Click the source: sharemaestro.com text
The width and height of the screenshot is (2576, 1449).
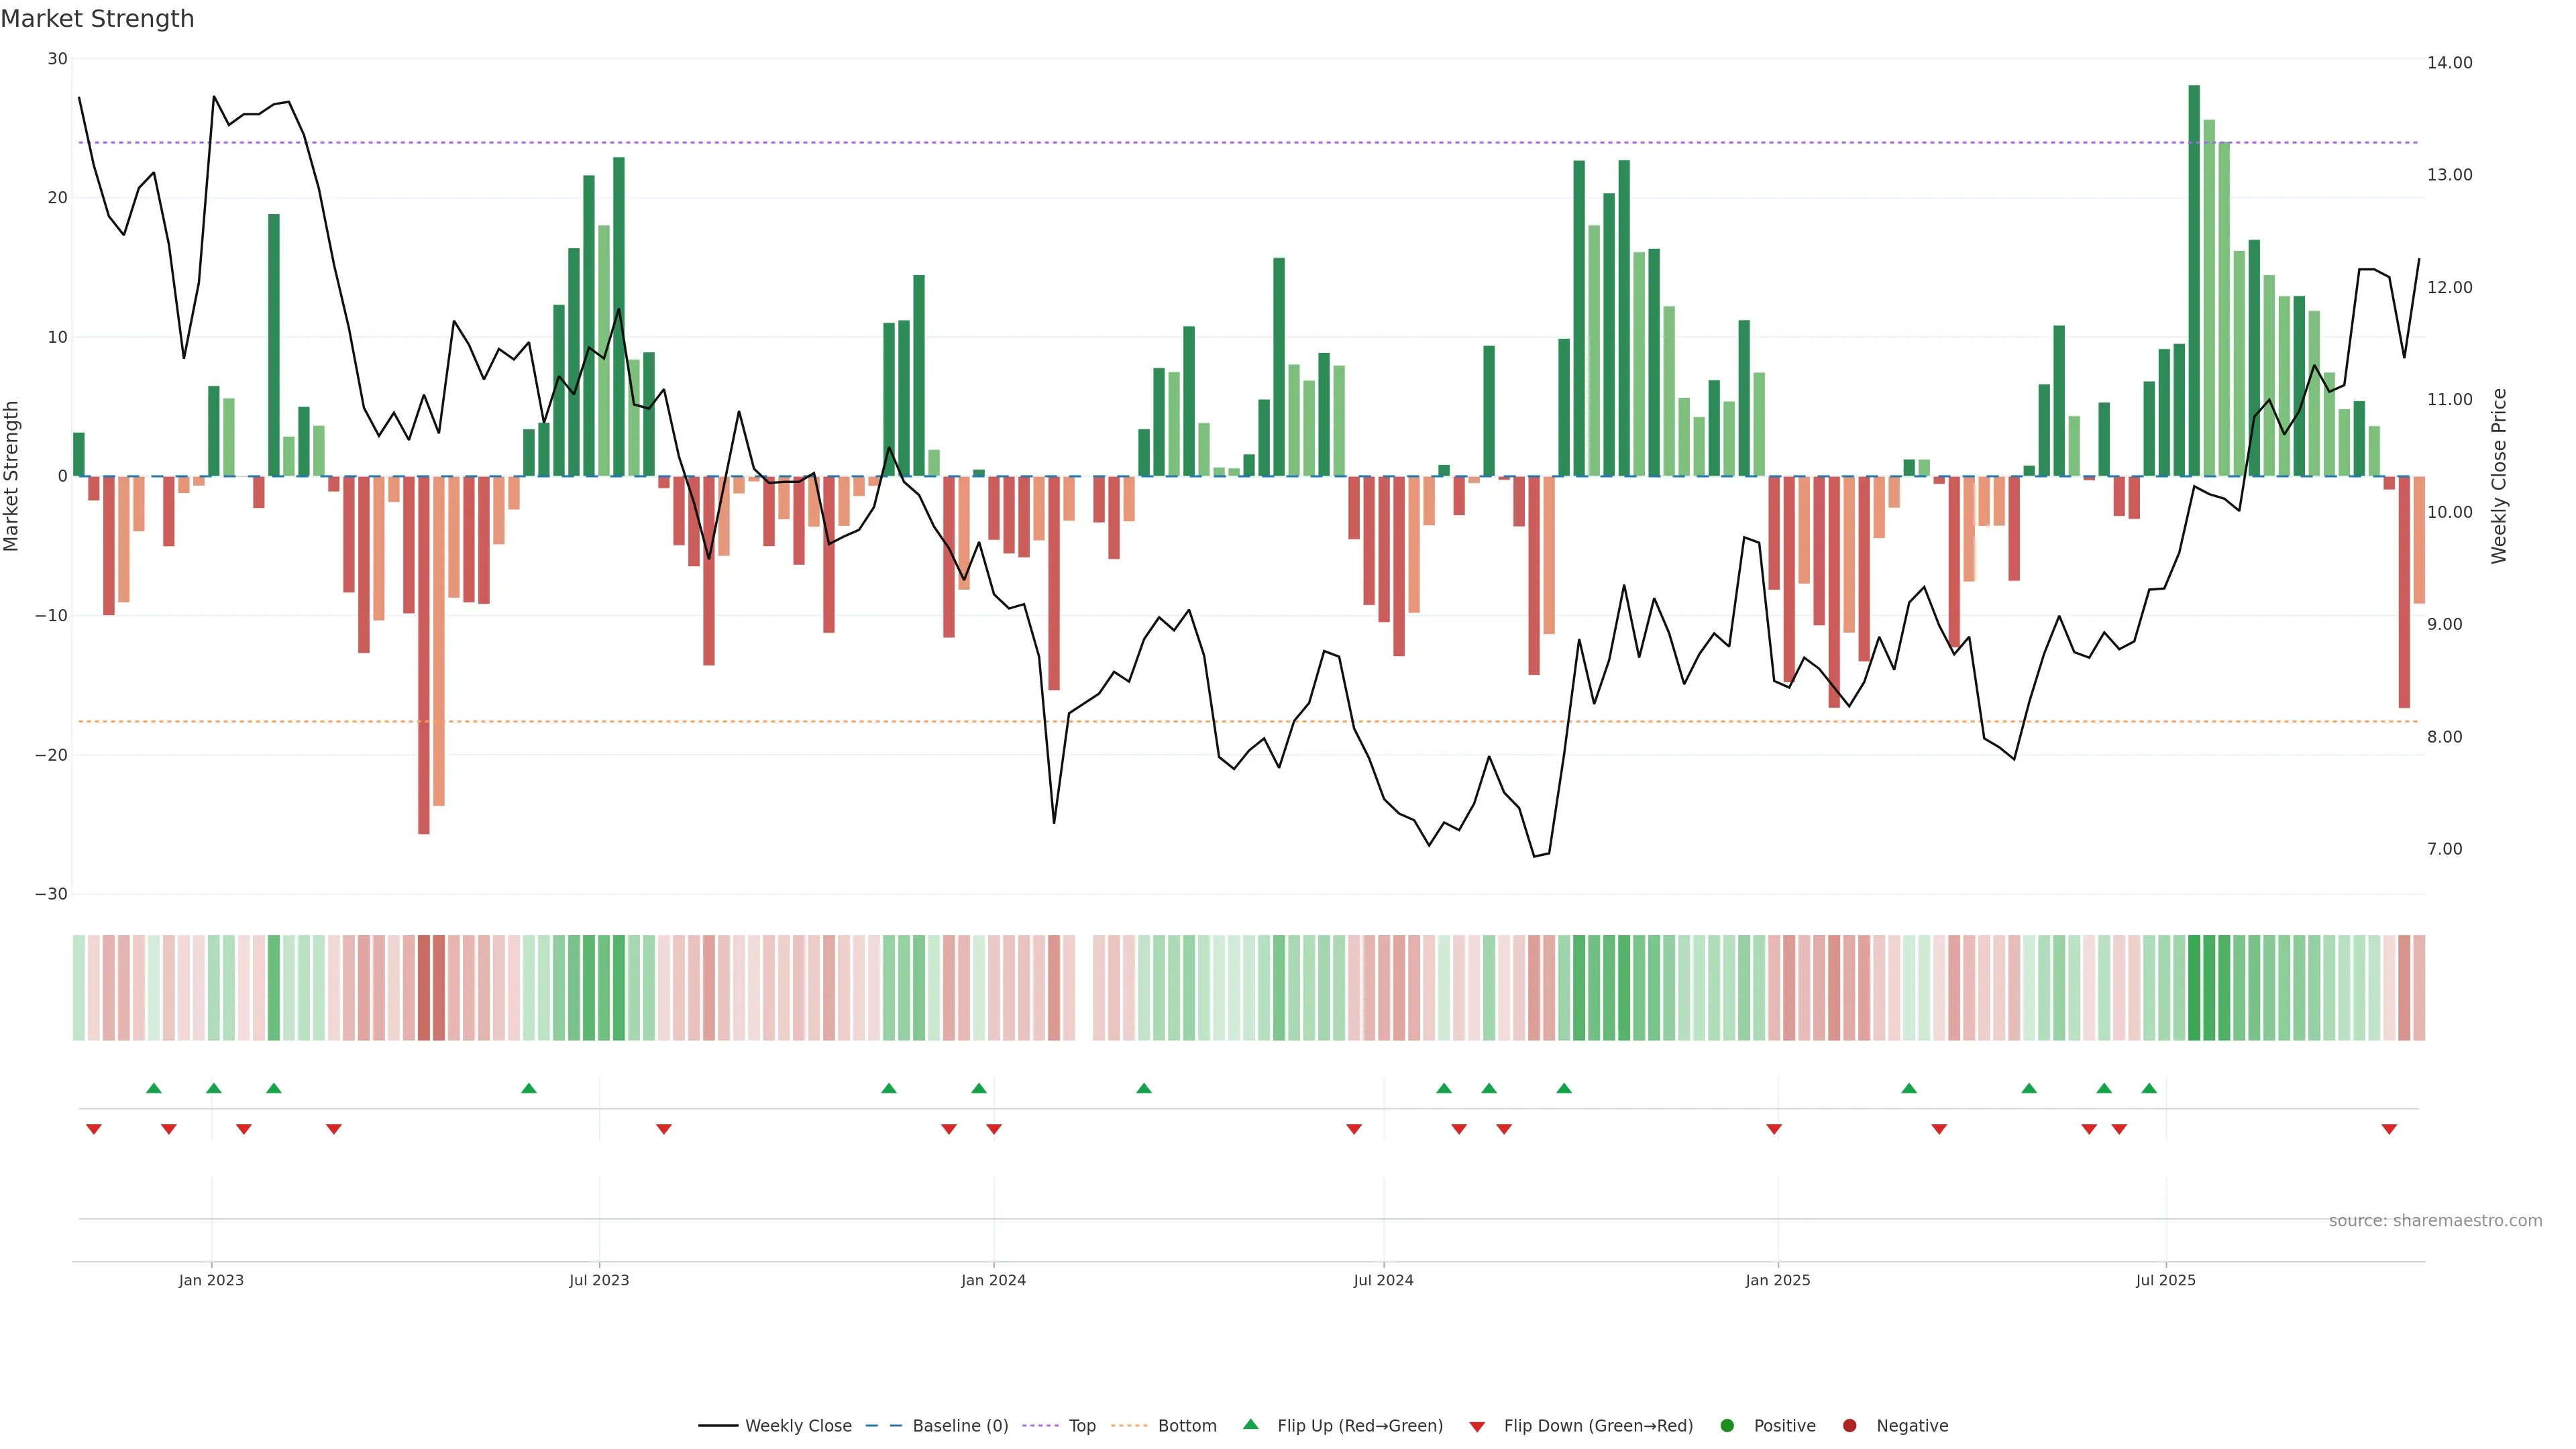pos(2435,1221)
